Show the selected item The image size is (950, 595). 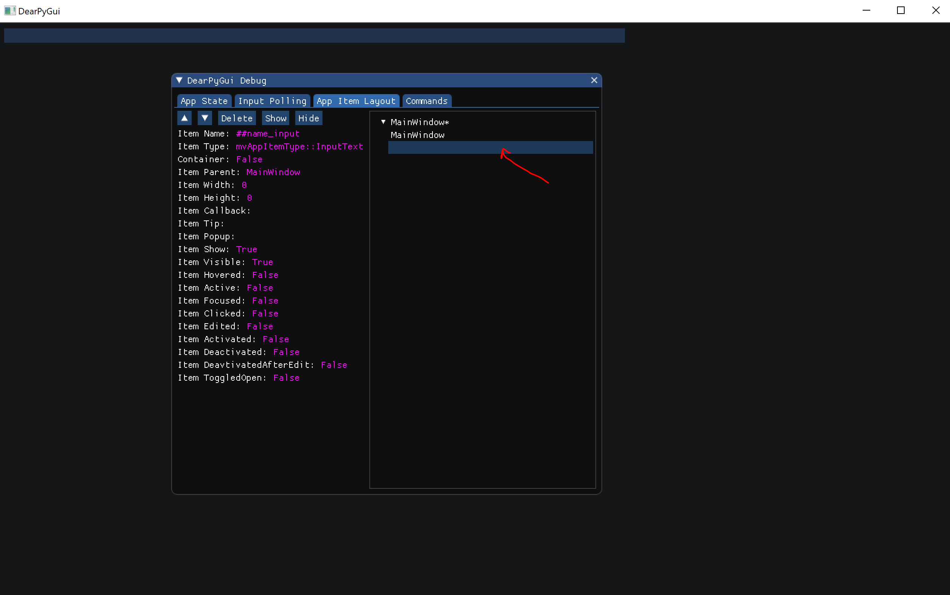275,118
